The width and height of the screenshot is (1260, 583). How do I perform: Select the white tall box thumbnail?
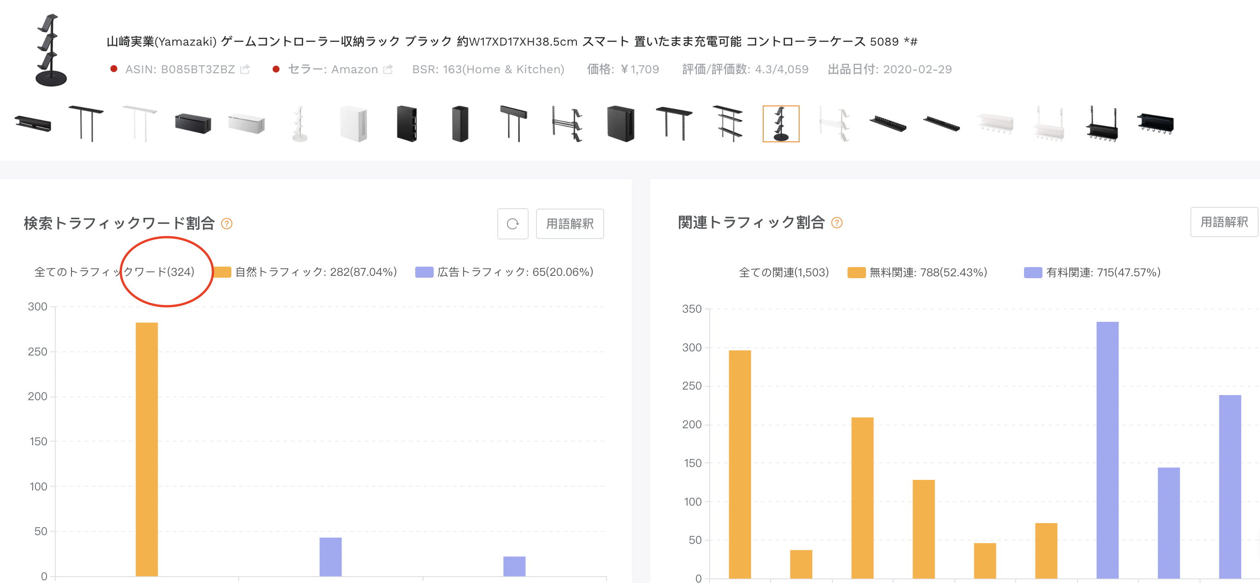pyautogui.click(x=353, y=123)
